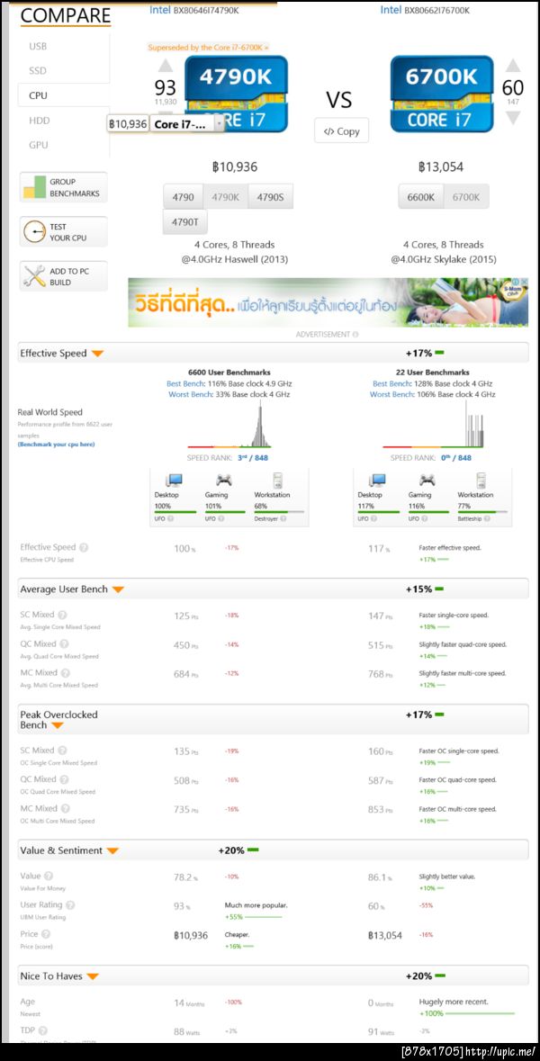The image size is (540, 1061).
Task: Click help icon beside OC MC Mixed row
Action: [x=65, y=809]
